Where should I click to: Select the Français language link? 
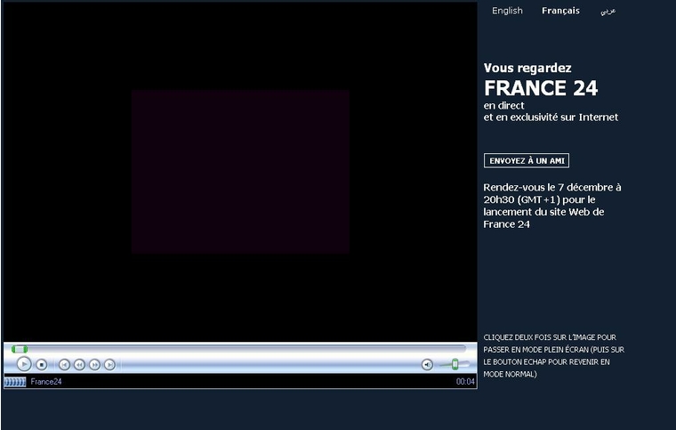[x=560, y=11]
